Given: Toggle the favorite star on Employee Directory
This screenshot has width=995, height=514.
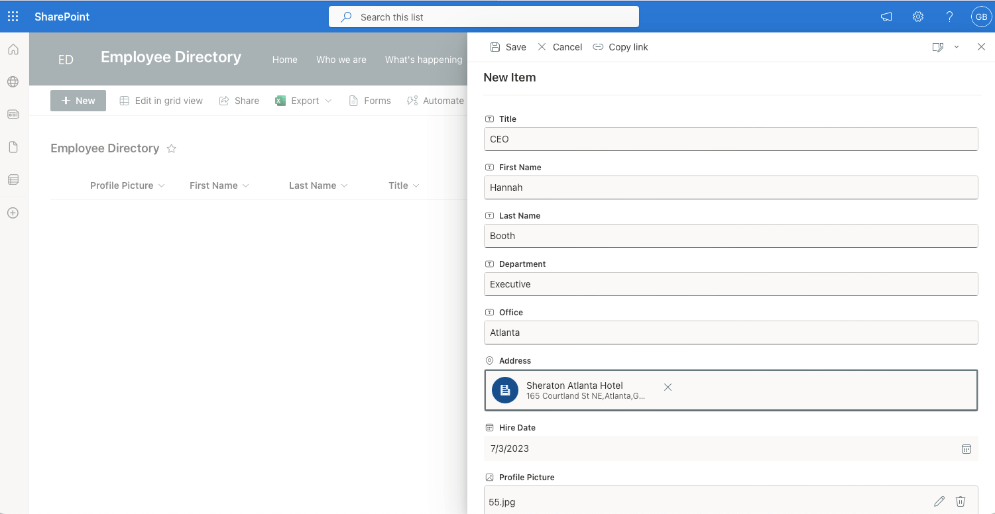Looking at the screenshot, I should pos(171,148).
